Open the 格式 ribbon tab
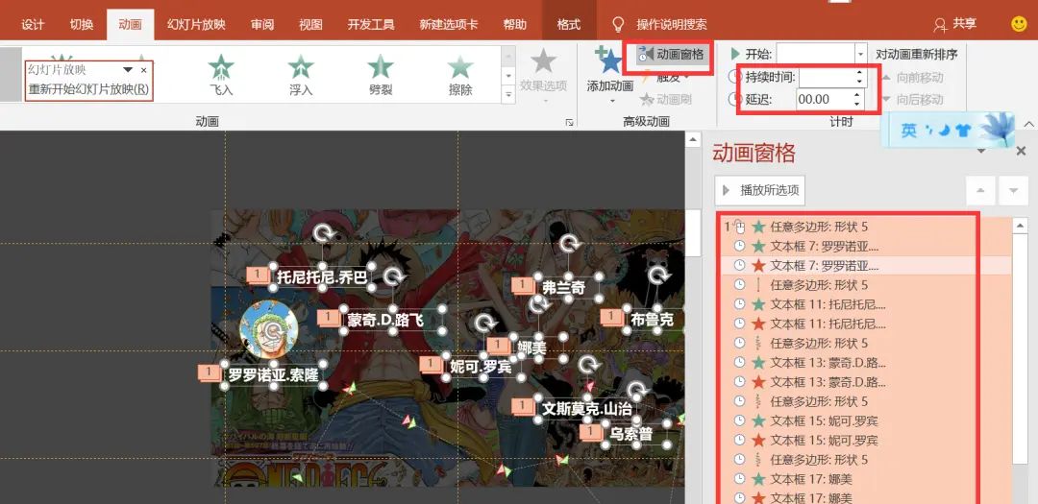 tap(569, 24)
